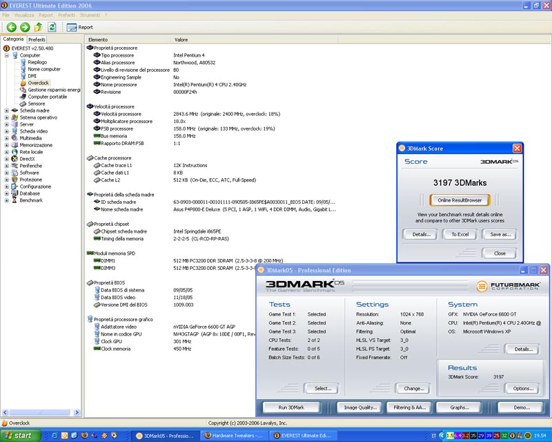Go back with the green left arrow
The height and width of the screenshot is (442, 552).
tap(11, 27)
